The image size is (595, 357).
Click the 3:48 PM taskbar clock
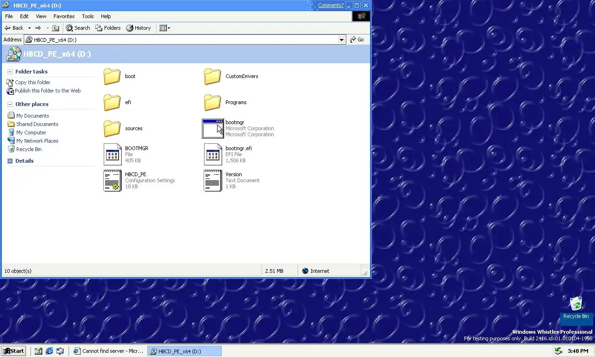click(x=577, y=351)
